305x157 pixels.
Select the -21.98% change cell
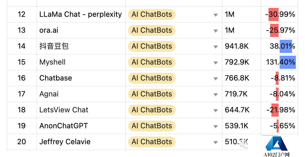(279, 110)
